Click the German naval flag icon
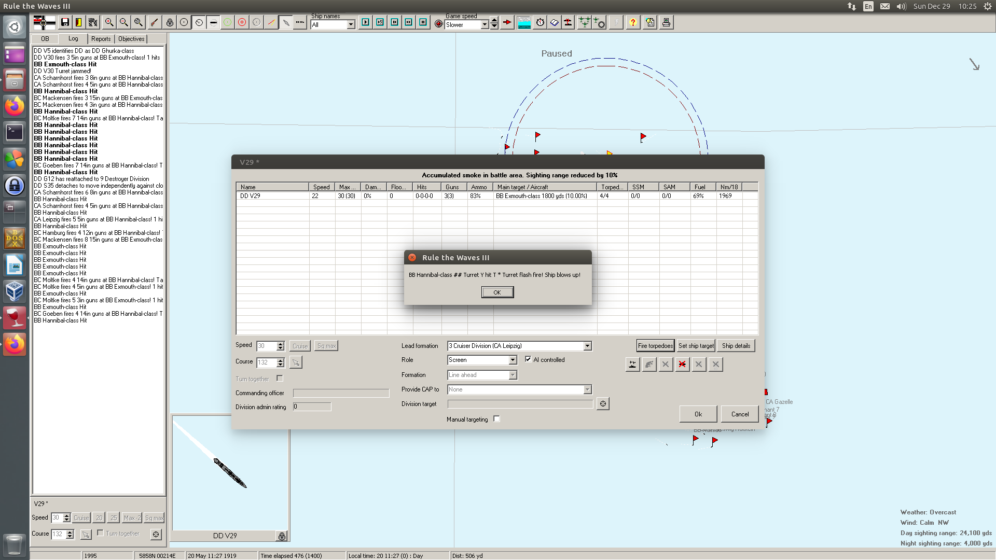 [44, 22]
